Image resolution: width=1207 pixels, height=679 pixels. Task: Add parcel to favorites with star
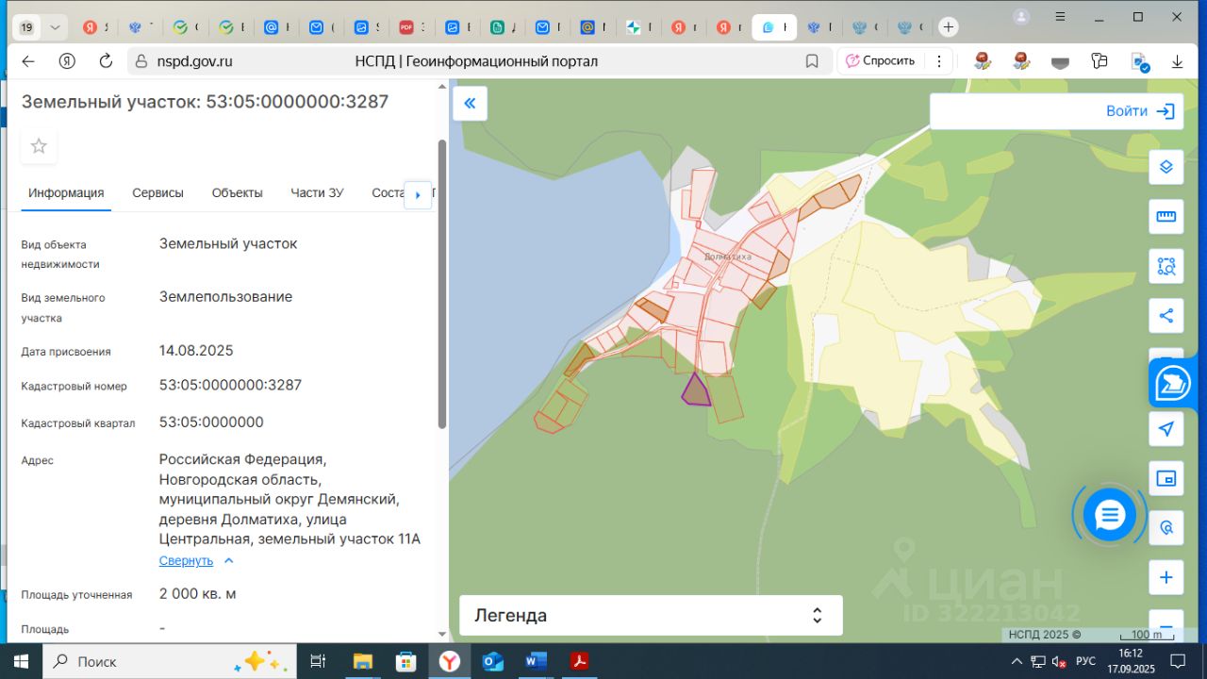click(x=39, y=146)
